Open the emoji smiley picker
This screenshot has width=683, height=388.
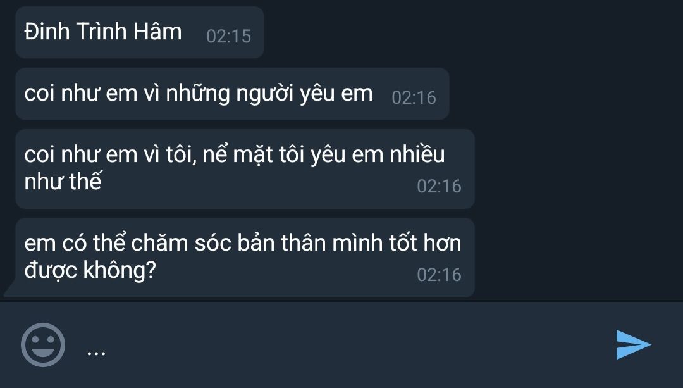(43, 345)
